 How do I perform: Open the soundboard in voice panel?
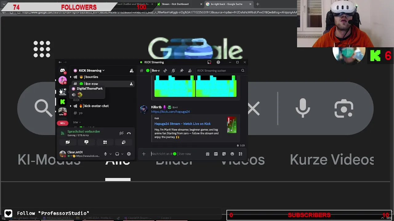click(123, 142)
